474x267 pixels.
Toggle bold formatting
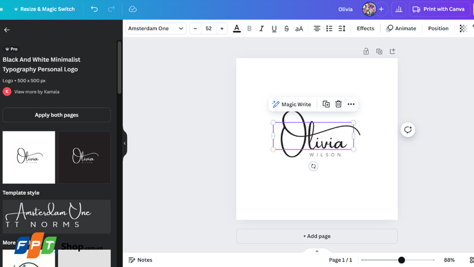pyautogui.click(x=249, y=28)
